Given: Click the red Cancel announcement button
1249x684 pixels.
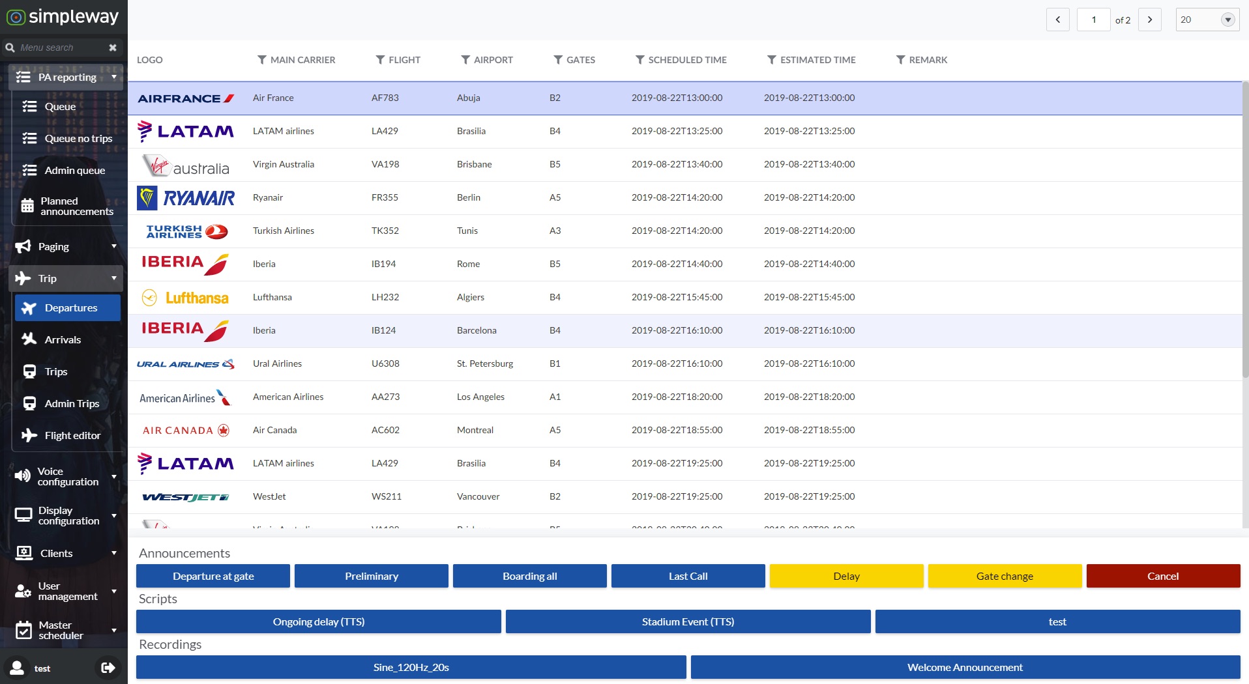Looking at the screenshot, I should (1163, 576).
